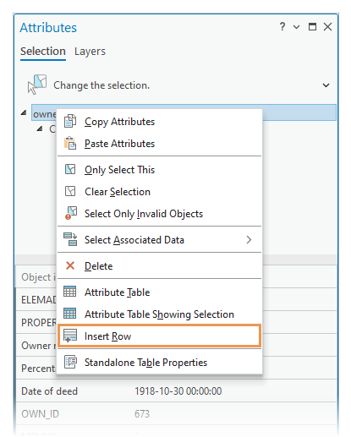Switch to the Layers tab
Viewport: 351px width, 437px height.
pyautogui.click(x=90, y=52)
